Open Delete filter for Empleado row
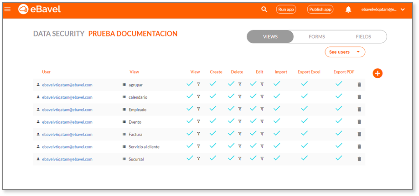 point(240,109)
